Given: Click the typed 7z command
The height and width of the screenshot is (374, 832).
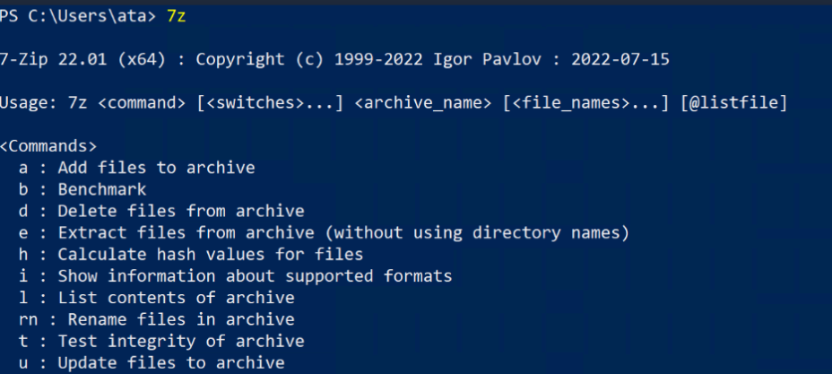Looking at the screenshot, I should (178, 15).
